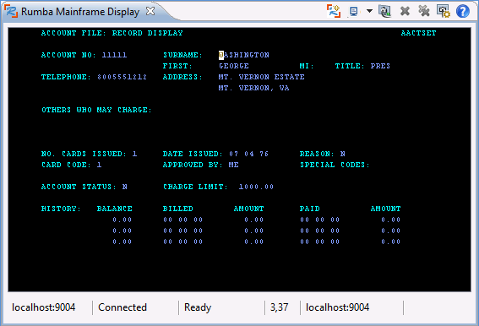Click the SURNAME field showing WASHINGTON

point(244,55)
